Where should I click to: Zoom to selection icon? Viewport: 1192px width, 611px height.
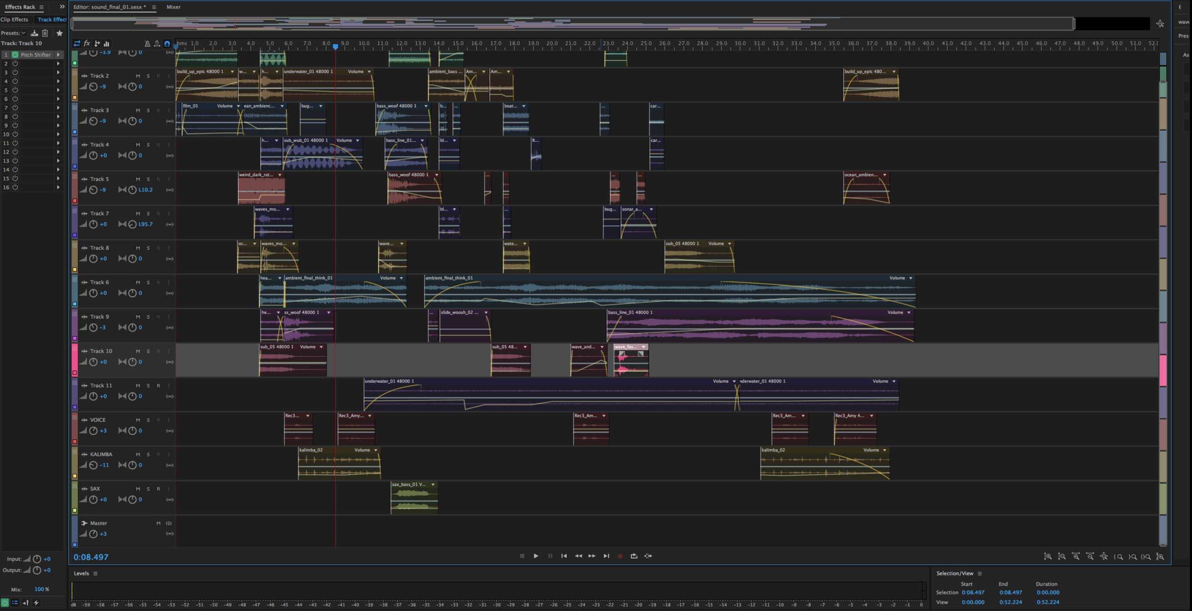click(1146, 556)
